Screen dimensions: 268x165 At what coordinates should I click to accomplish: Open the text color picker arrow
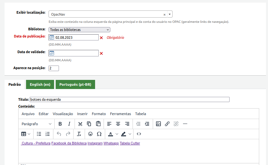click(117, 134)
